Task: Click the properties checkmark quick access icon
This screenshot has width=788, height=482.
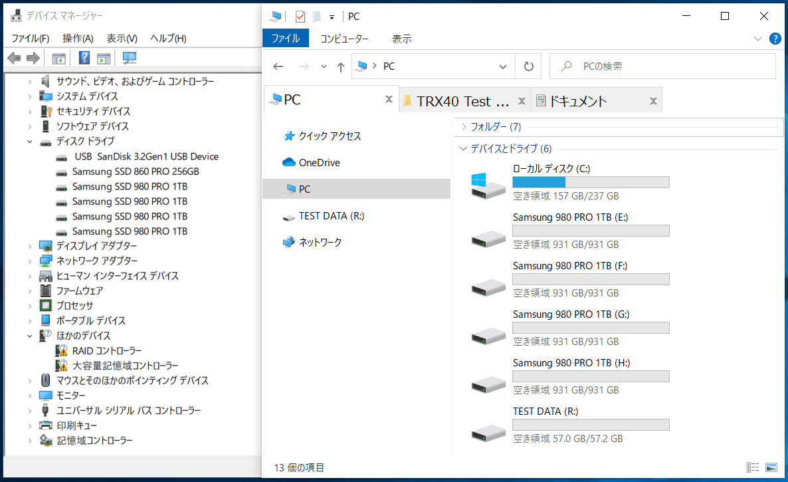Action: 300,17
